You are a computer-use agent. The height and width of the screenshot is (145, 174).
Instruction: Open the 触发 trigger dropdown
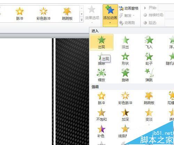tap(127, 15)
